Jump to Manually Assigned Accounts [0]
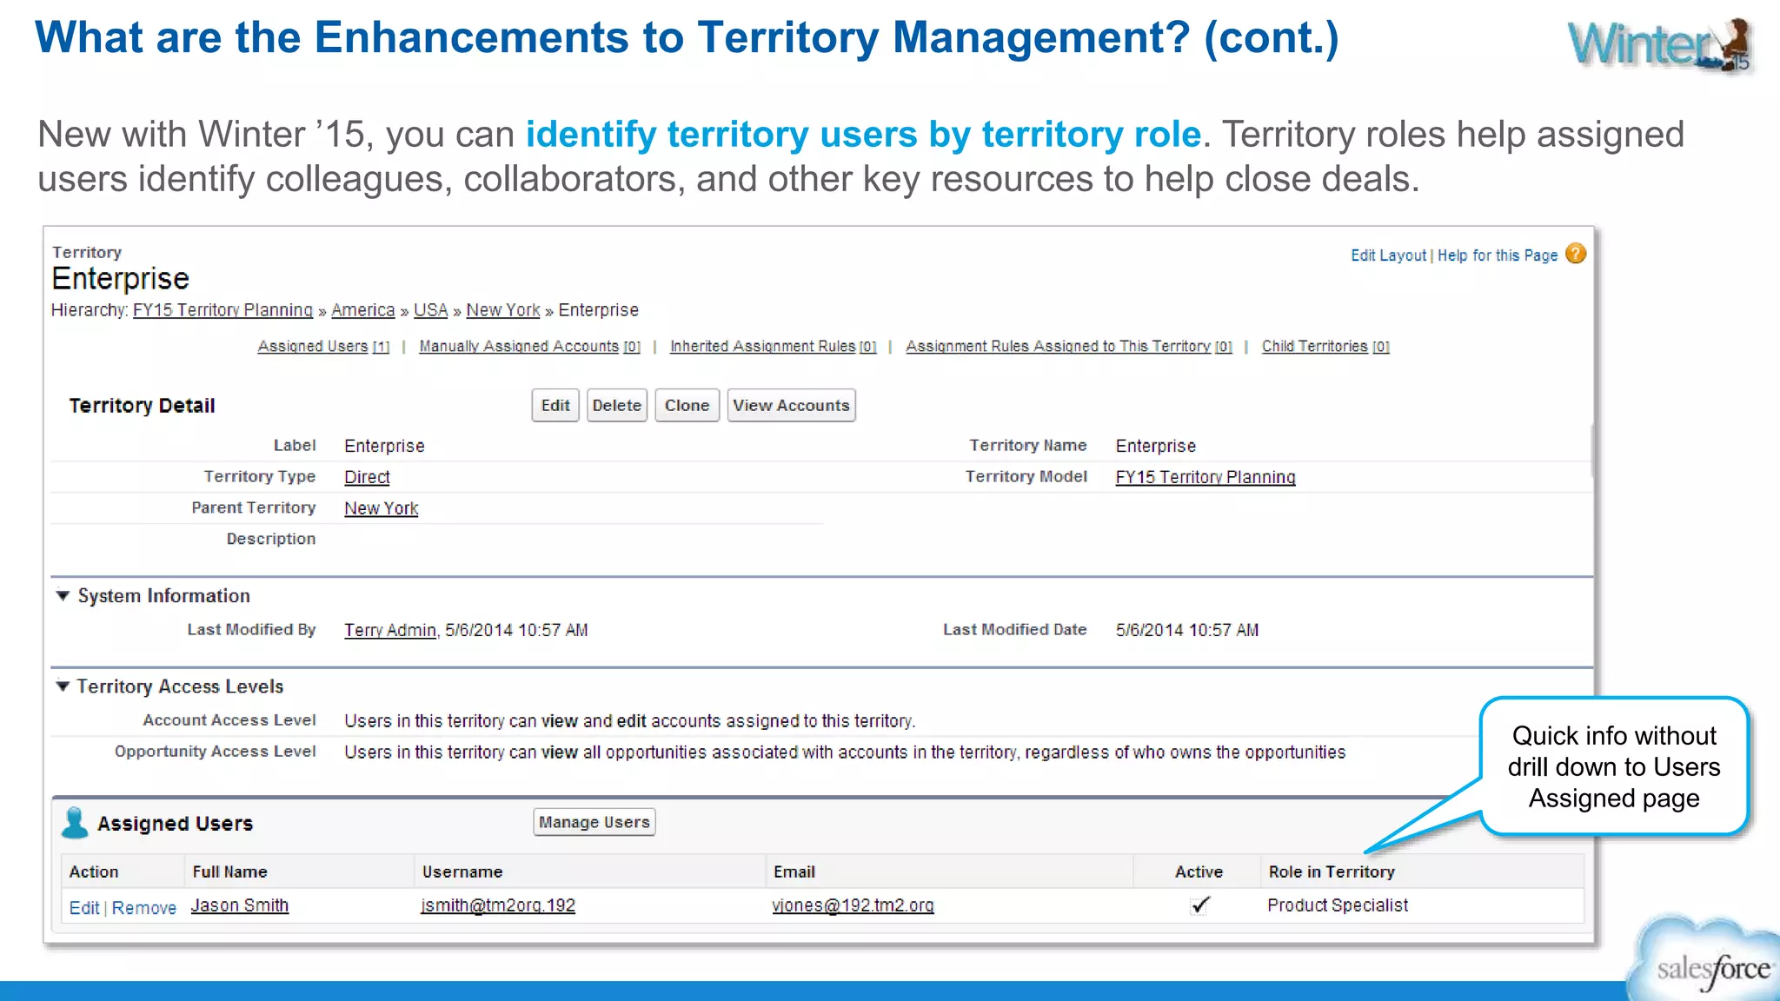The width and height of the screenshot is (1780, 1001). [x=530, y=346]
